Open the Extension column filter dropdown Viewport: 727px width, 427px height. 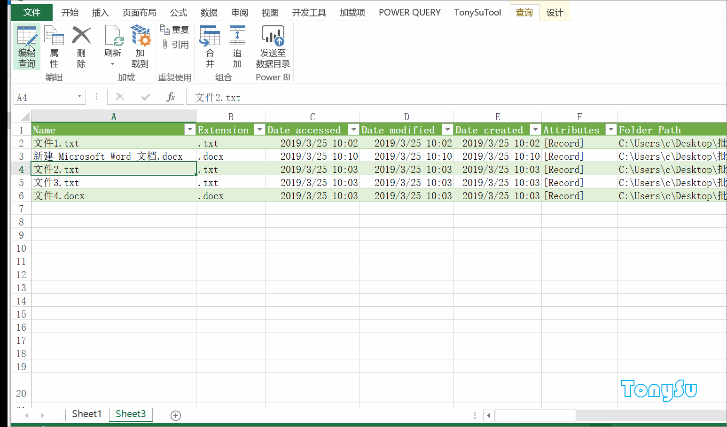pyautogui.click(x=259, y=129)
